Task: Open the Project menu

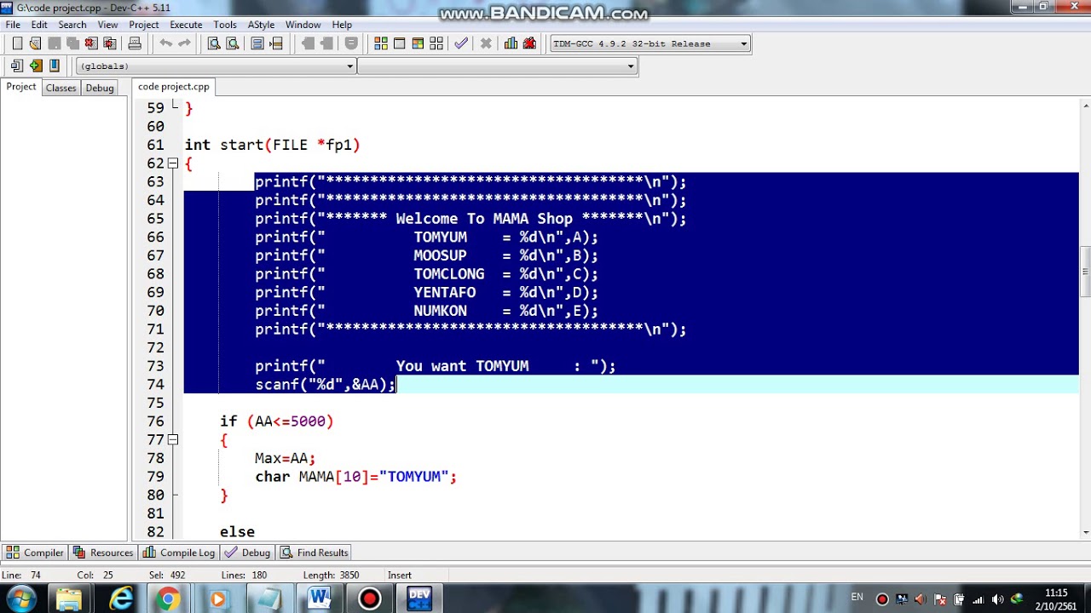Action: click(x=144, y=25)
